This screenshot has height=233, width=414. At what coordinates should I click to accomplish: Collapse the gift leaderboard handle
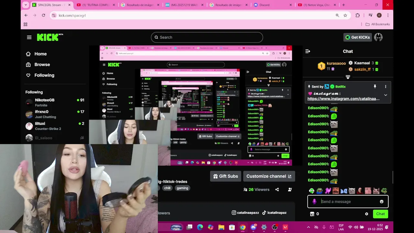tap(348, 77)
